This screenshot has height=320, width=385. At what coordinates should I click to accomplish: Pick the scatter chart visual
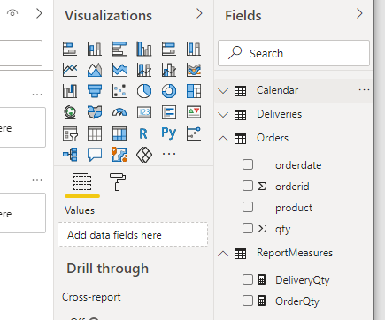(x=119, y=91)
